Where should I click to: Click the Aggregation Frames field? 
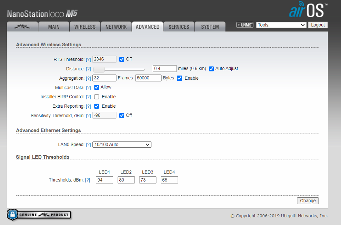coord(104,78)
